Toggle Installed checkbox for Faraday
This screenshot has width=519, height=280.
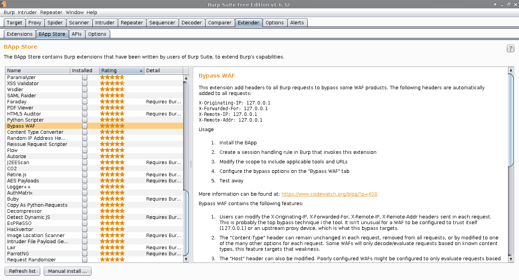[x=85, y=101]
